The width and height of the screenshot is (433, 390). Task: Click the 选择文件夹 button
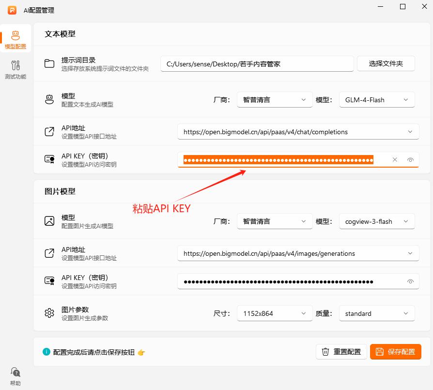[386, 63]
